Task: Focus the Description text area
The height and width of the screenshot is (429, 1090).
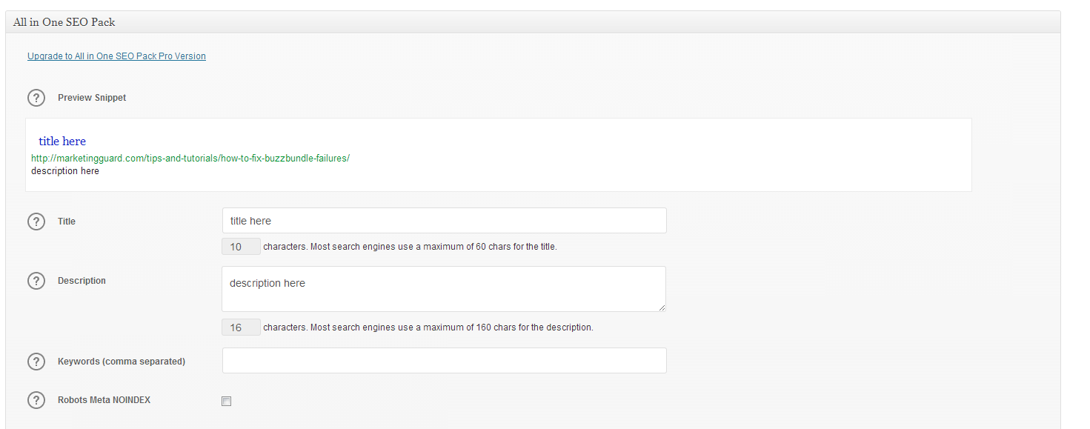Action: tap(444, 289)
